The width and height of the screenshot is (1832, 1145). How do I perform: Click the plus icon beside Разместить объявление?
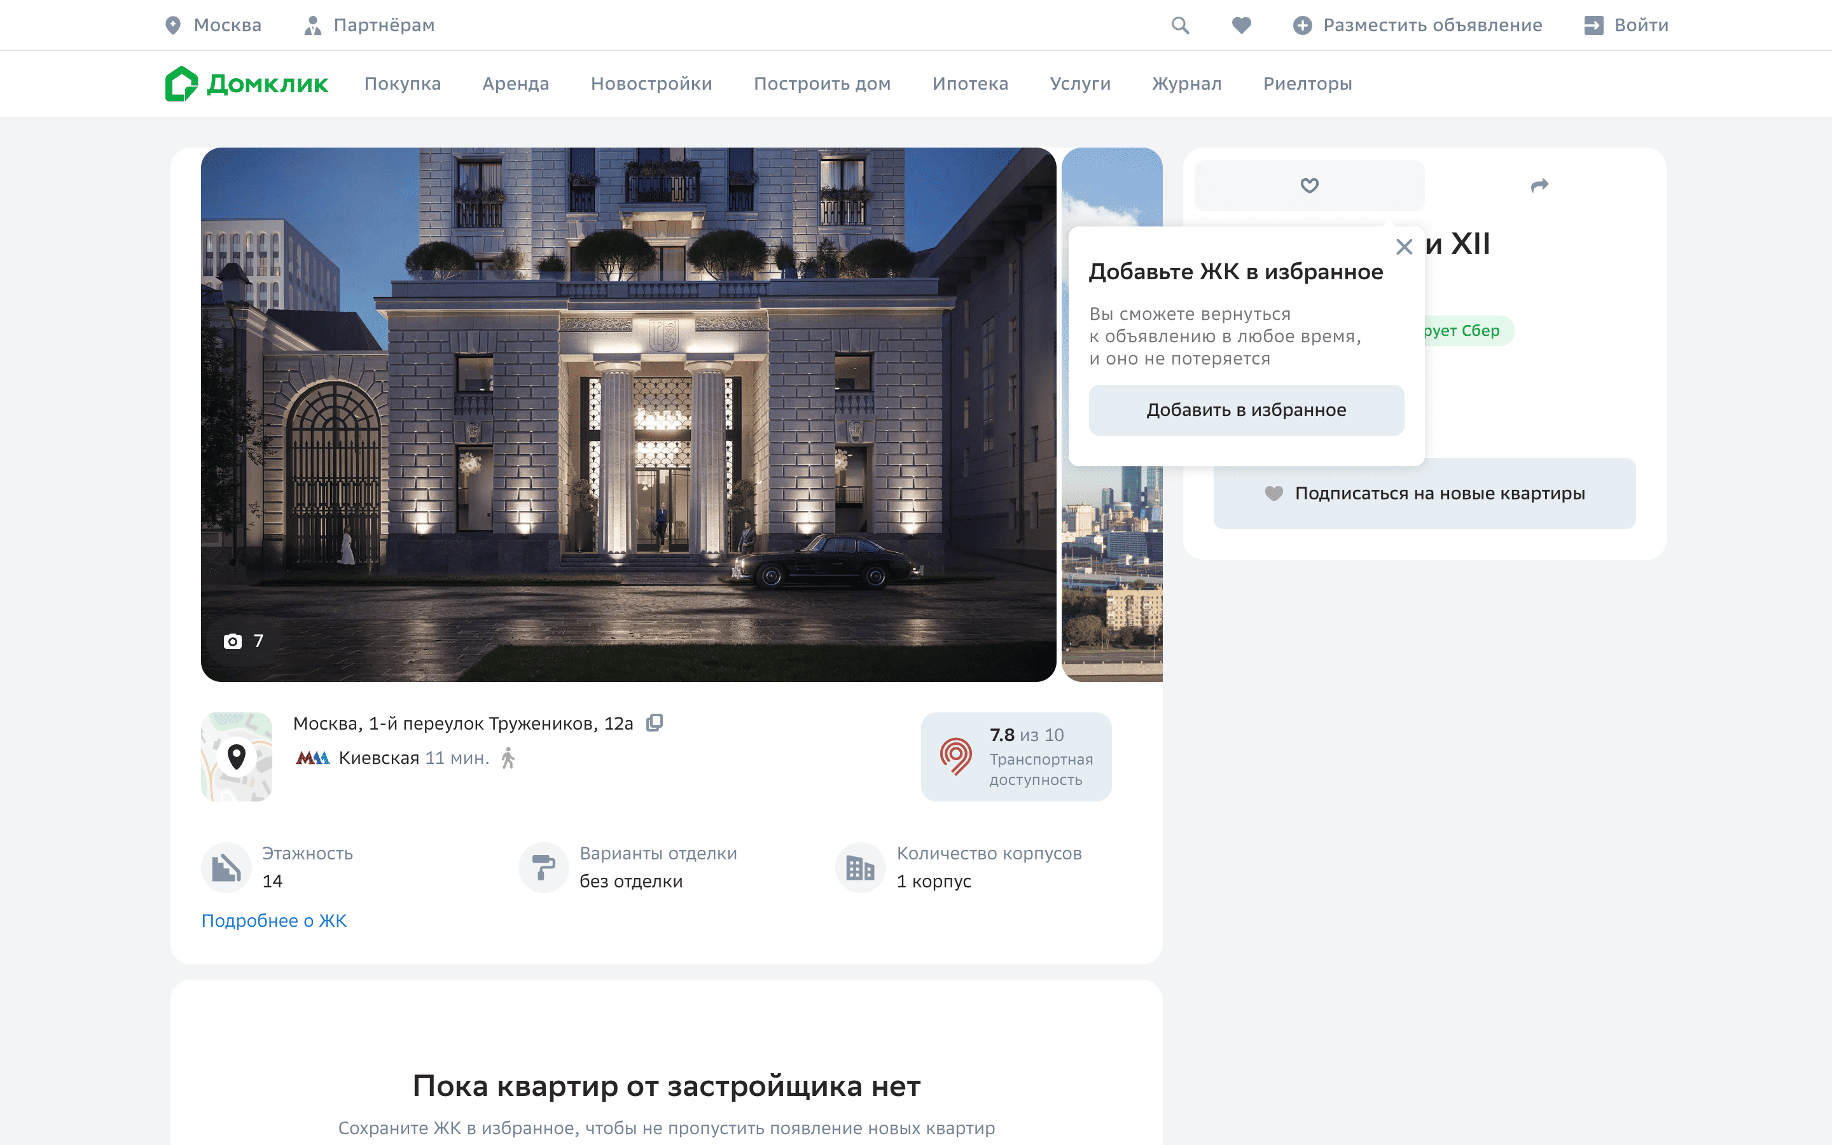pos(1302,25)
